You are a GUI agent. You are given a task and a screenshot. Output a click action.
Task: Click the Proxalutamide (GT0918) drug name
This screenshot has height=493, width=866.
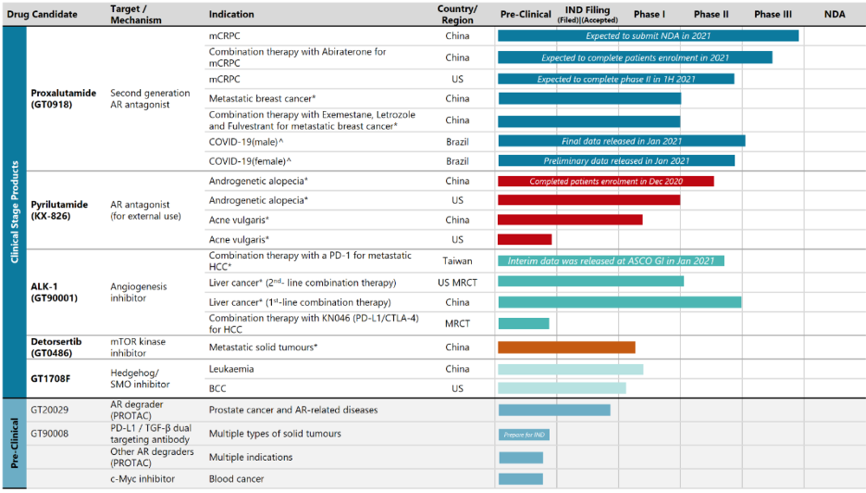pyautogui.click(x=63, y=99)
